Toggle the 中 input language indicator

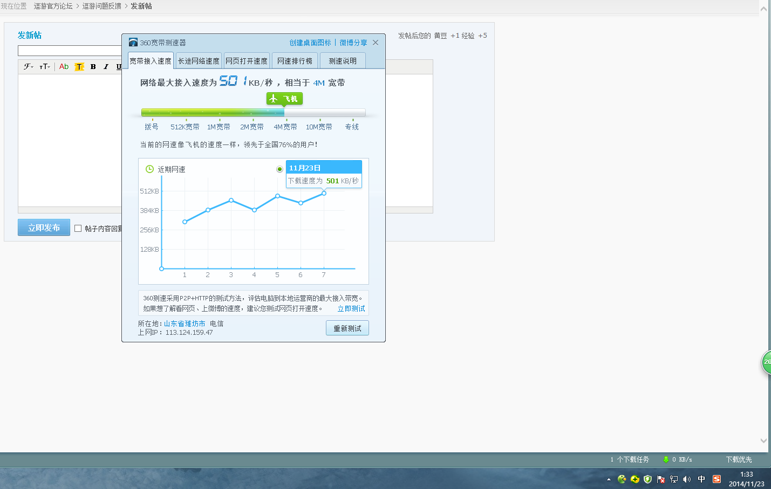[701, 479]
